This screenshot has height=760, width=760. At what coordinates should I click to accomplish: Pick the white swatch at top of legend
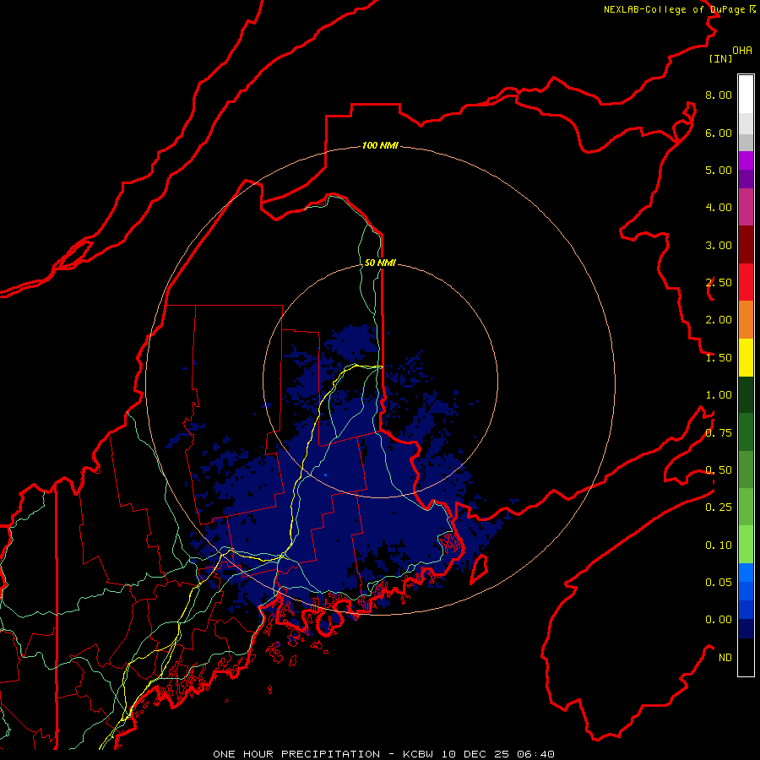coord(746,94)
